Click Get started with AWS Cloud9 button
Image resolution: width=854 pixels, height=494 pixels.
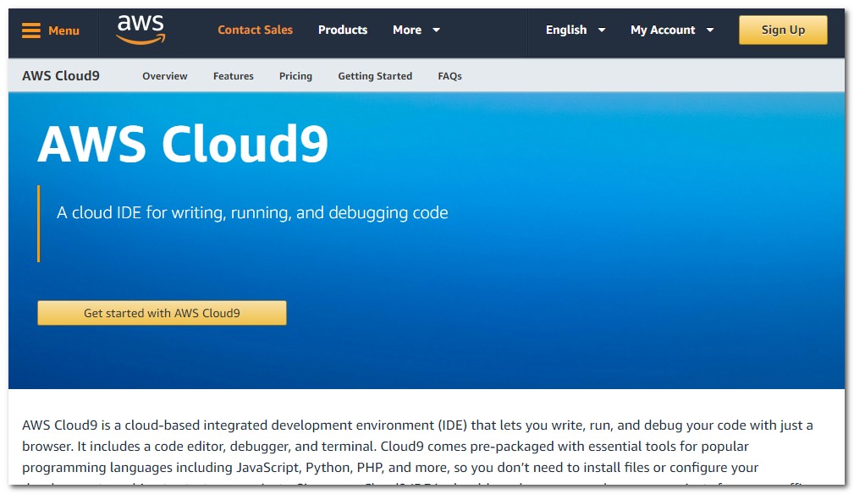(162, 313)
